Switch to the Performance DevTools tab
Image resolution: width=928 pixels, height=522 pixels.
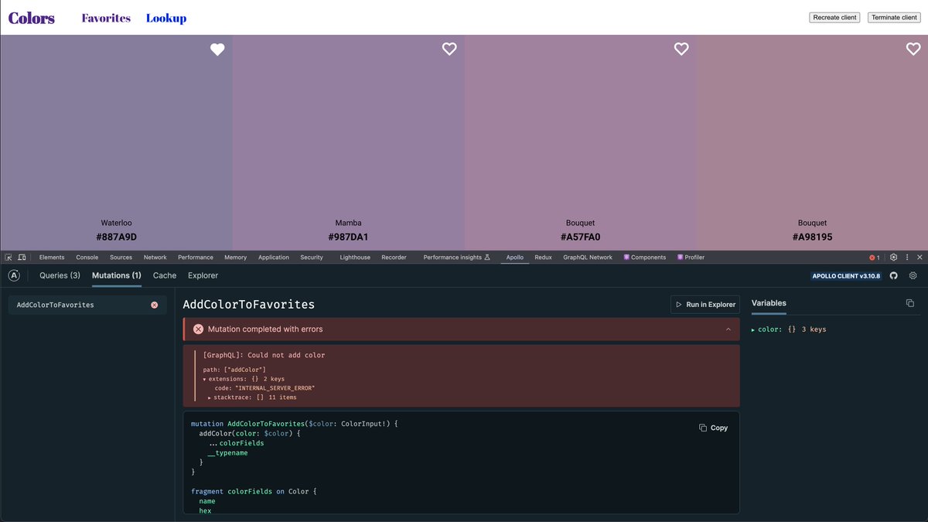pyautogui.click(x=196, y=258)
